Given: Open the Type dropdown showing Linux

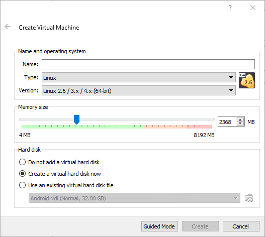Looking at the screenshot, I should point(139,77).
